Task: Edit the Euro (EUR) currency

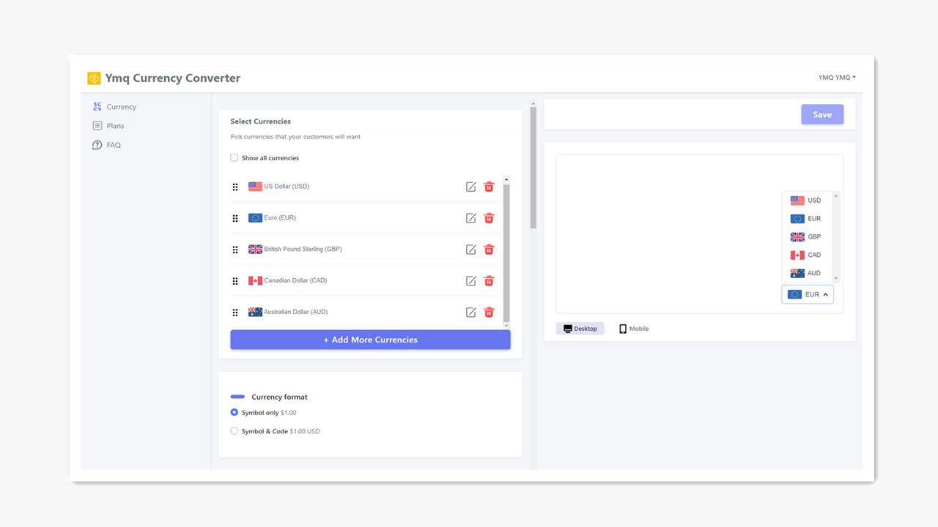Action: click(471, 218)
